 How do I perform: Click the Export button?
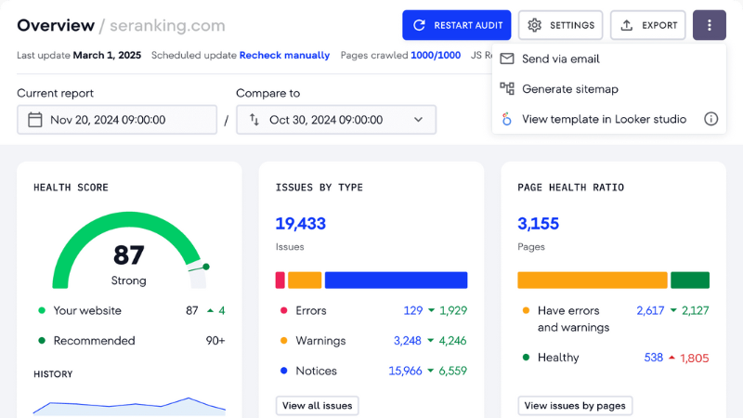647,25
